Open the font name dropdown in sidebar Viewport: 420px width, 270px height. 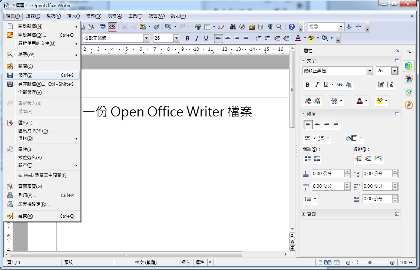tap(370, 71)
